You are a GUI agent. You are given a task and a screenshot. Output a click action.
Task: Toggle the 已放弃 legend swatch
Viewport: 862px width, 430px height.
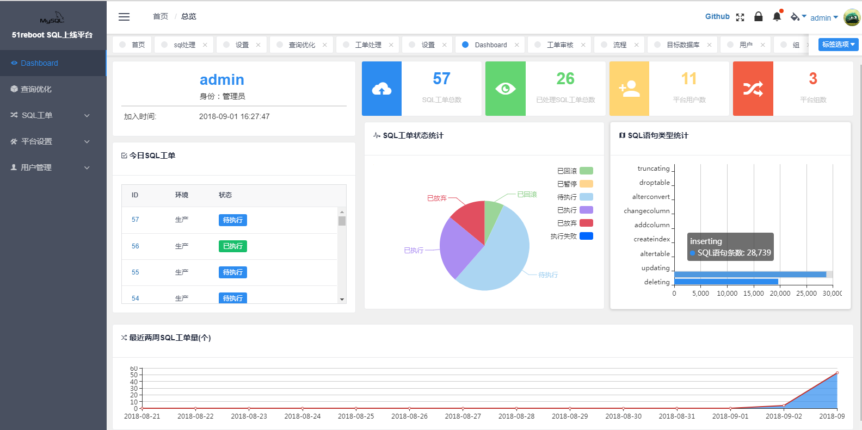tap(586, 223)
